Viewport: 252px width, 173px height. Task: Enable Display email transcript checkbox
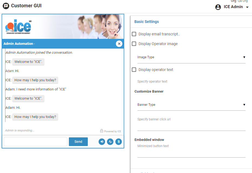[x=134, y=34]
